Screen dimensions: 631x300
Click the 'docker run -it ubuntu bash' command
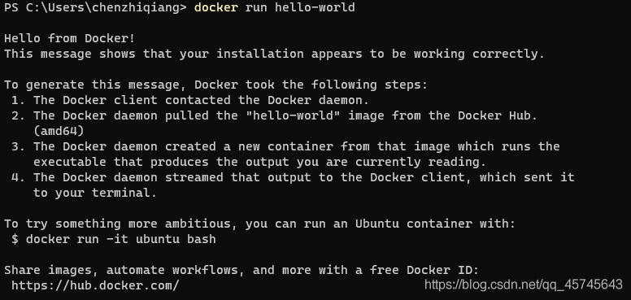click(120, 239)
